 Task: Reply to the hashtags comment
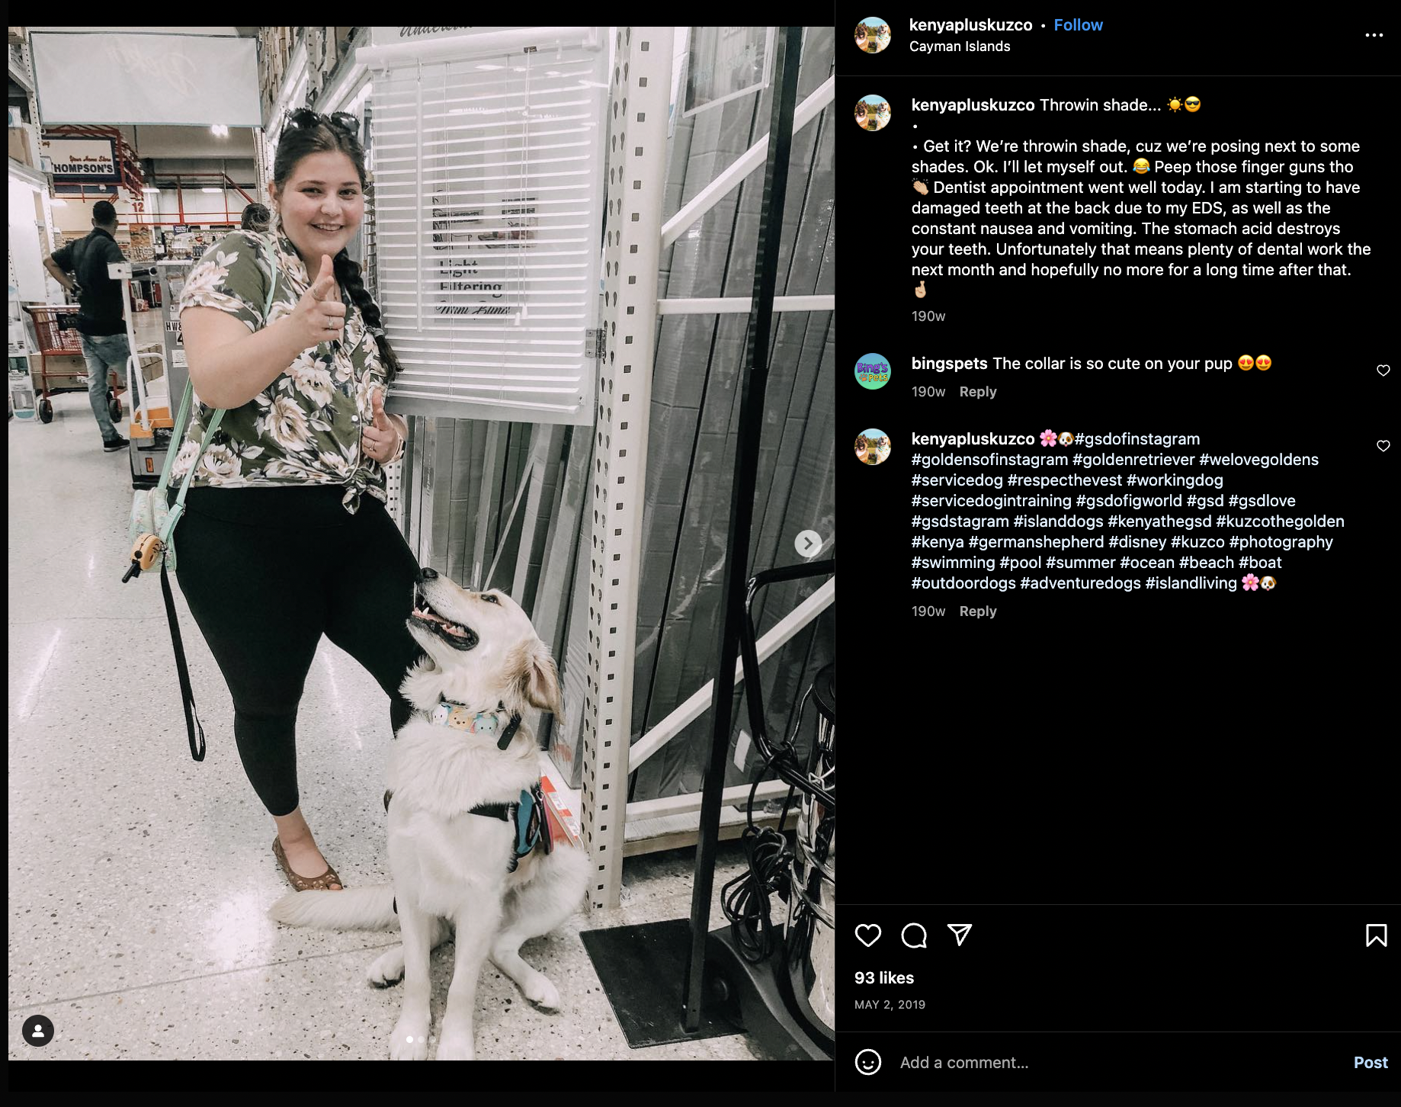pyautogui.click(x=977, y=611)
